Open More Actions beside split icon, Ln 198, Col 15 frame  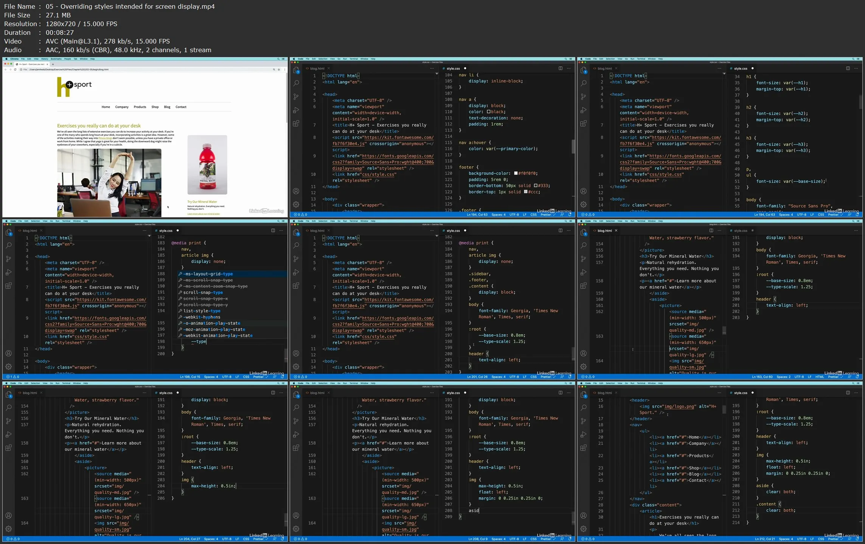point(281,231)
